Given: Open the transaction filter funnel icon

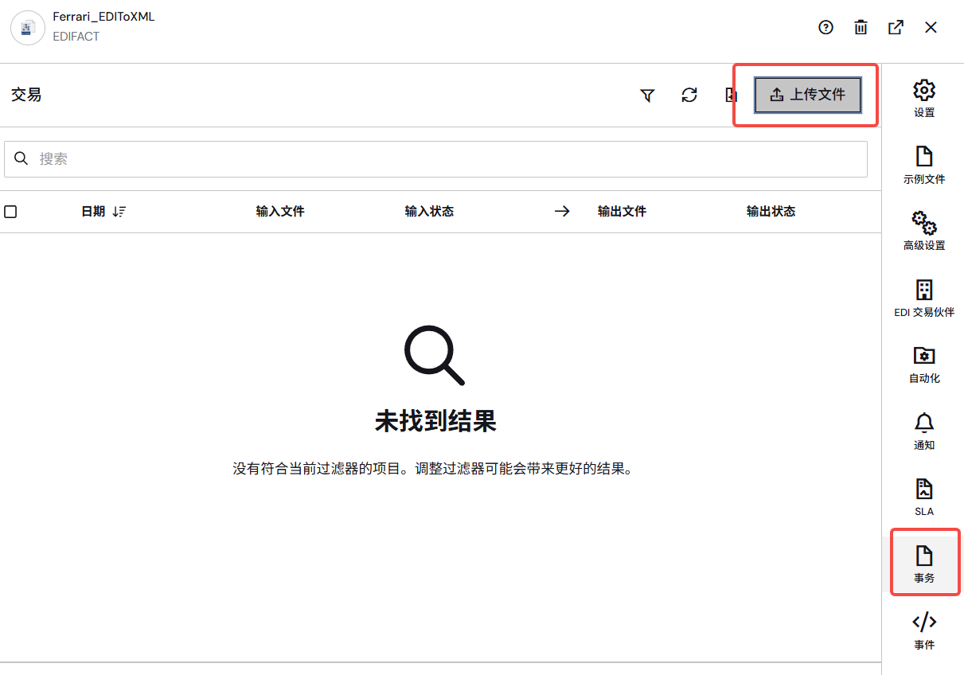Looking at the screenshot, I should pyautogui.click(x=647, y=96).
